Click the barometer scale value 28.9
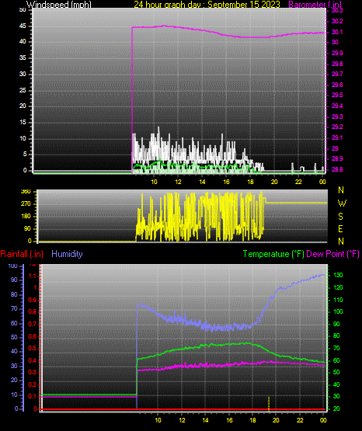The height and width of the screenshot is (431, 362). pos(337,158)
